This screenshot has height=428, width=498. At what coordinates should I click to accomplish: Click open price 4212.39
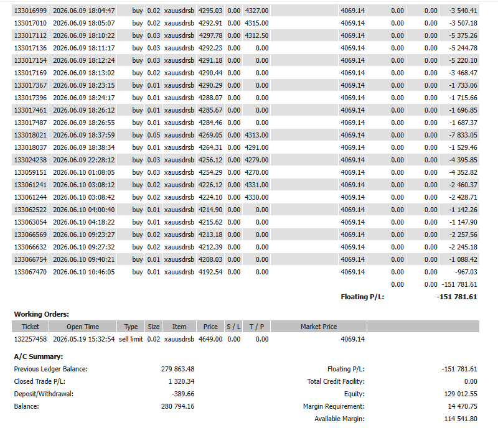pos(210,247)
